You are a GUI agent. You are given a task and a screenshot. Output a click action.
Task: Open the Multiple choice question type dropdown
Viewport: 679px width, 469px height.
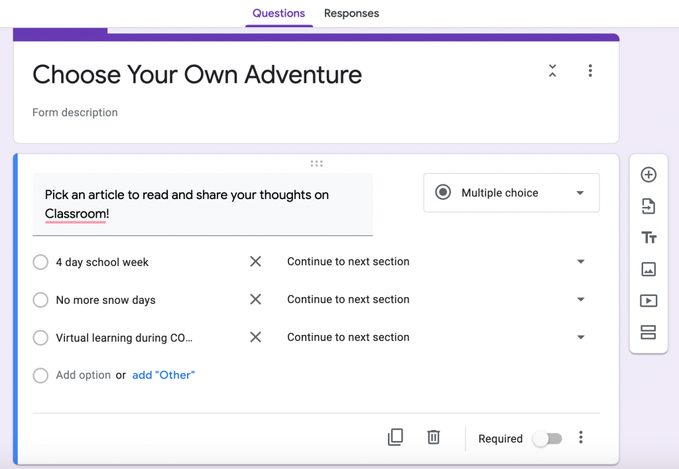click(x=511, y=192)
